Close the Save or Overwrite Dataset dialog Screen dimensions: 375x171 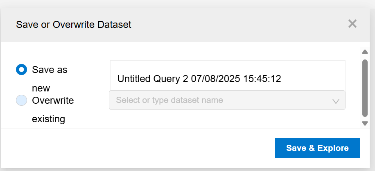click(352, 24)
